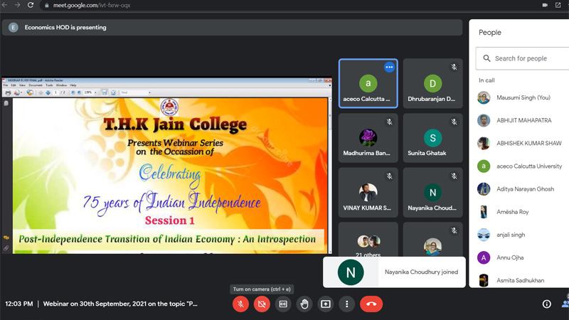Click ABHIJIT MAHAPATRA in people list
The image size is (569, 320).
[523, 120]
